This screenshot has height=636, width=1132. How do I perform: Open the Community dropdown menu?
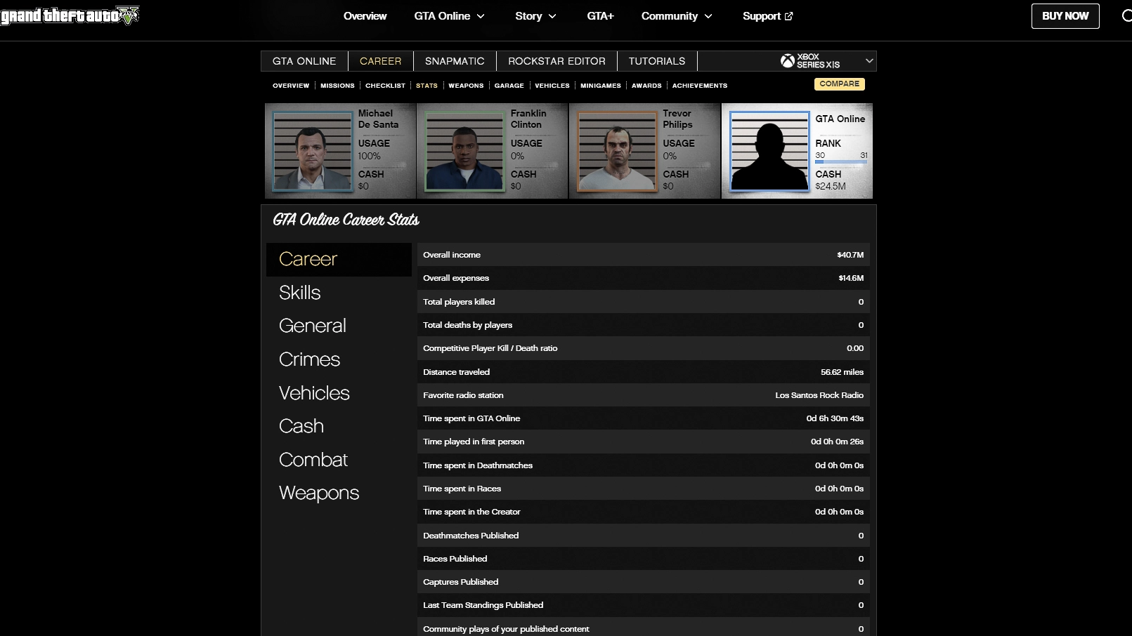tap(677, 16)
